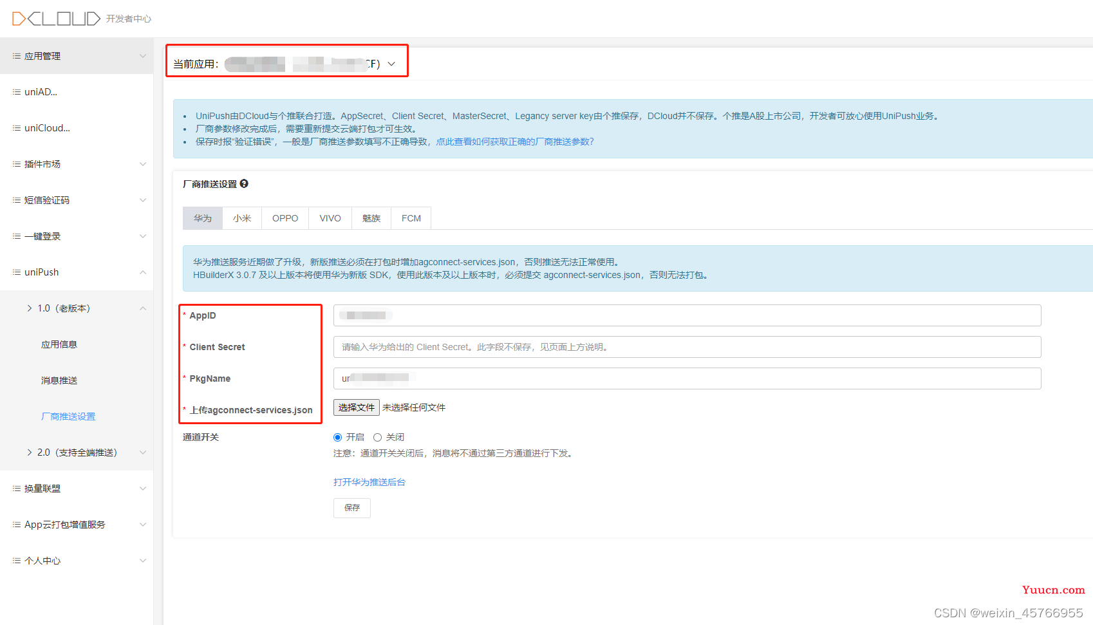
Task: Expand the 2.0（支持全端推送）submenu chevron
Action: pyautogui.click(x=143, y=452)
